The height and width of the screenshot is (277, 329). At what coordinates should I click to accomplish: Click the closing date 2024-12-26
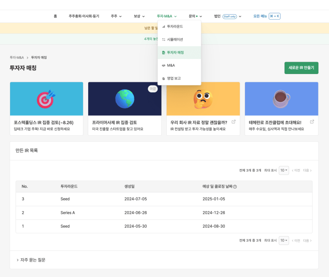(214, 213)
